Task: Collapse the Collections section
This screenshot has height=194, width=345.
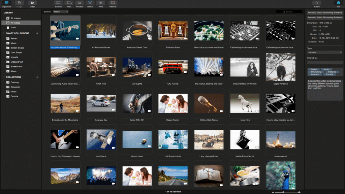Action: tap(3, 77)
